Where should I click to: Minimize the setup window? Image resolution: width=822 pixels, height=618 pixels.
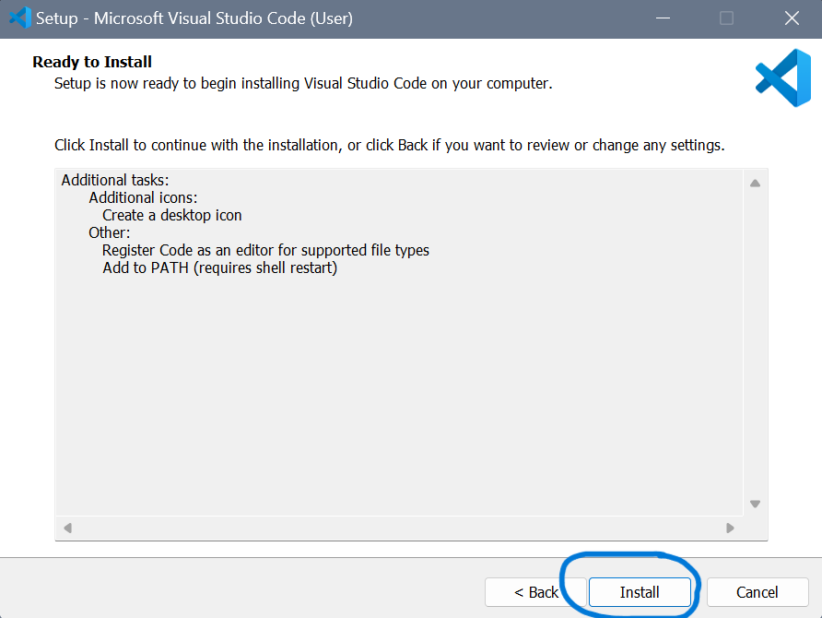pos(663,18)
